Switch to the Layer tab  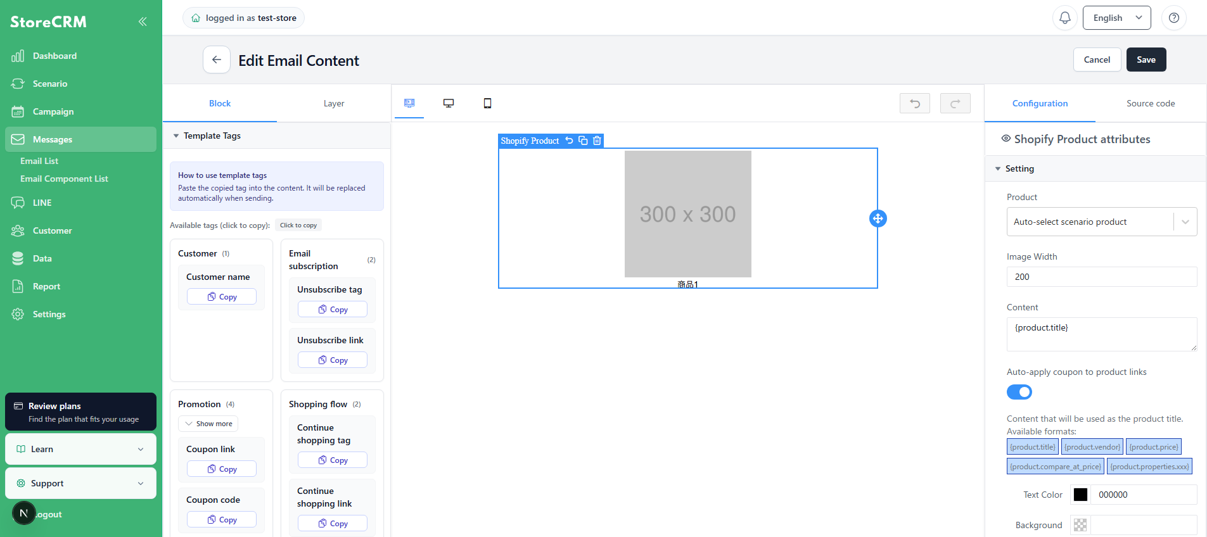pos(334,103)
